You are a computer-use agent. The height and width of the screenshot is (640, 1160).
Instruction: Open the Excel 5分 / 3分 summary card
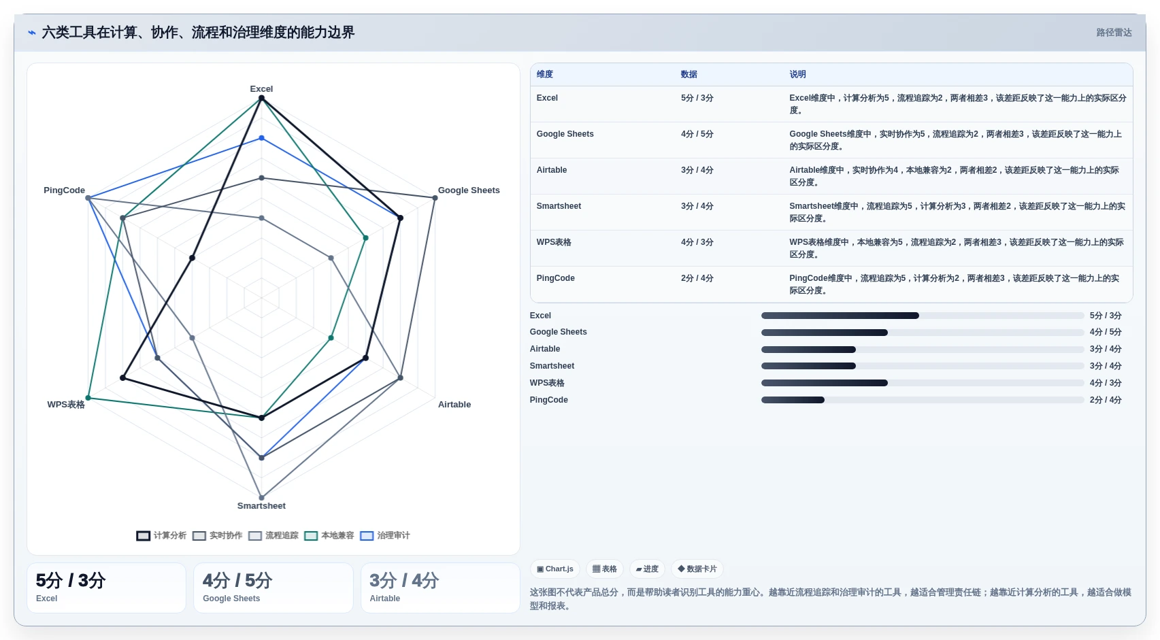click(x=106, y=588)
